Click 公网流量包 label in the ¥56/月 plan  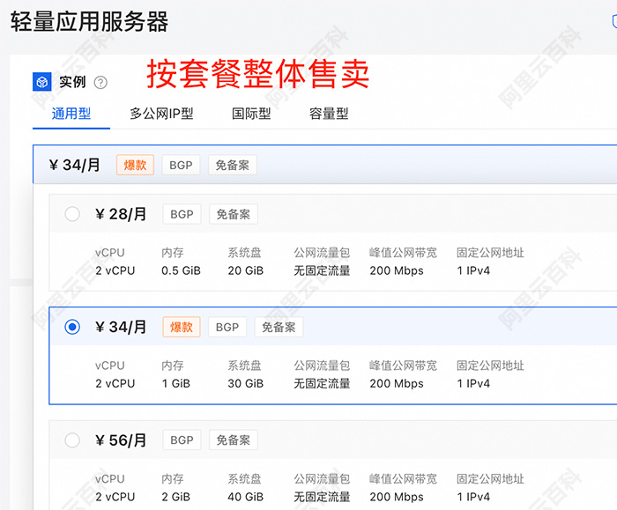322,478
